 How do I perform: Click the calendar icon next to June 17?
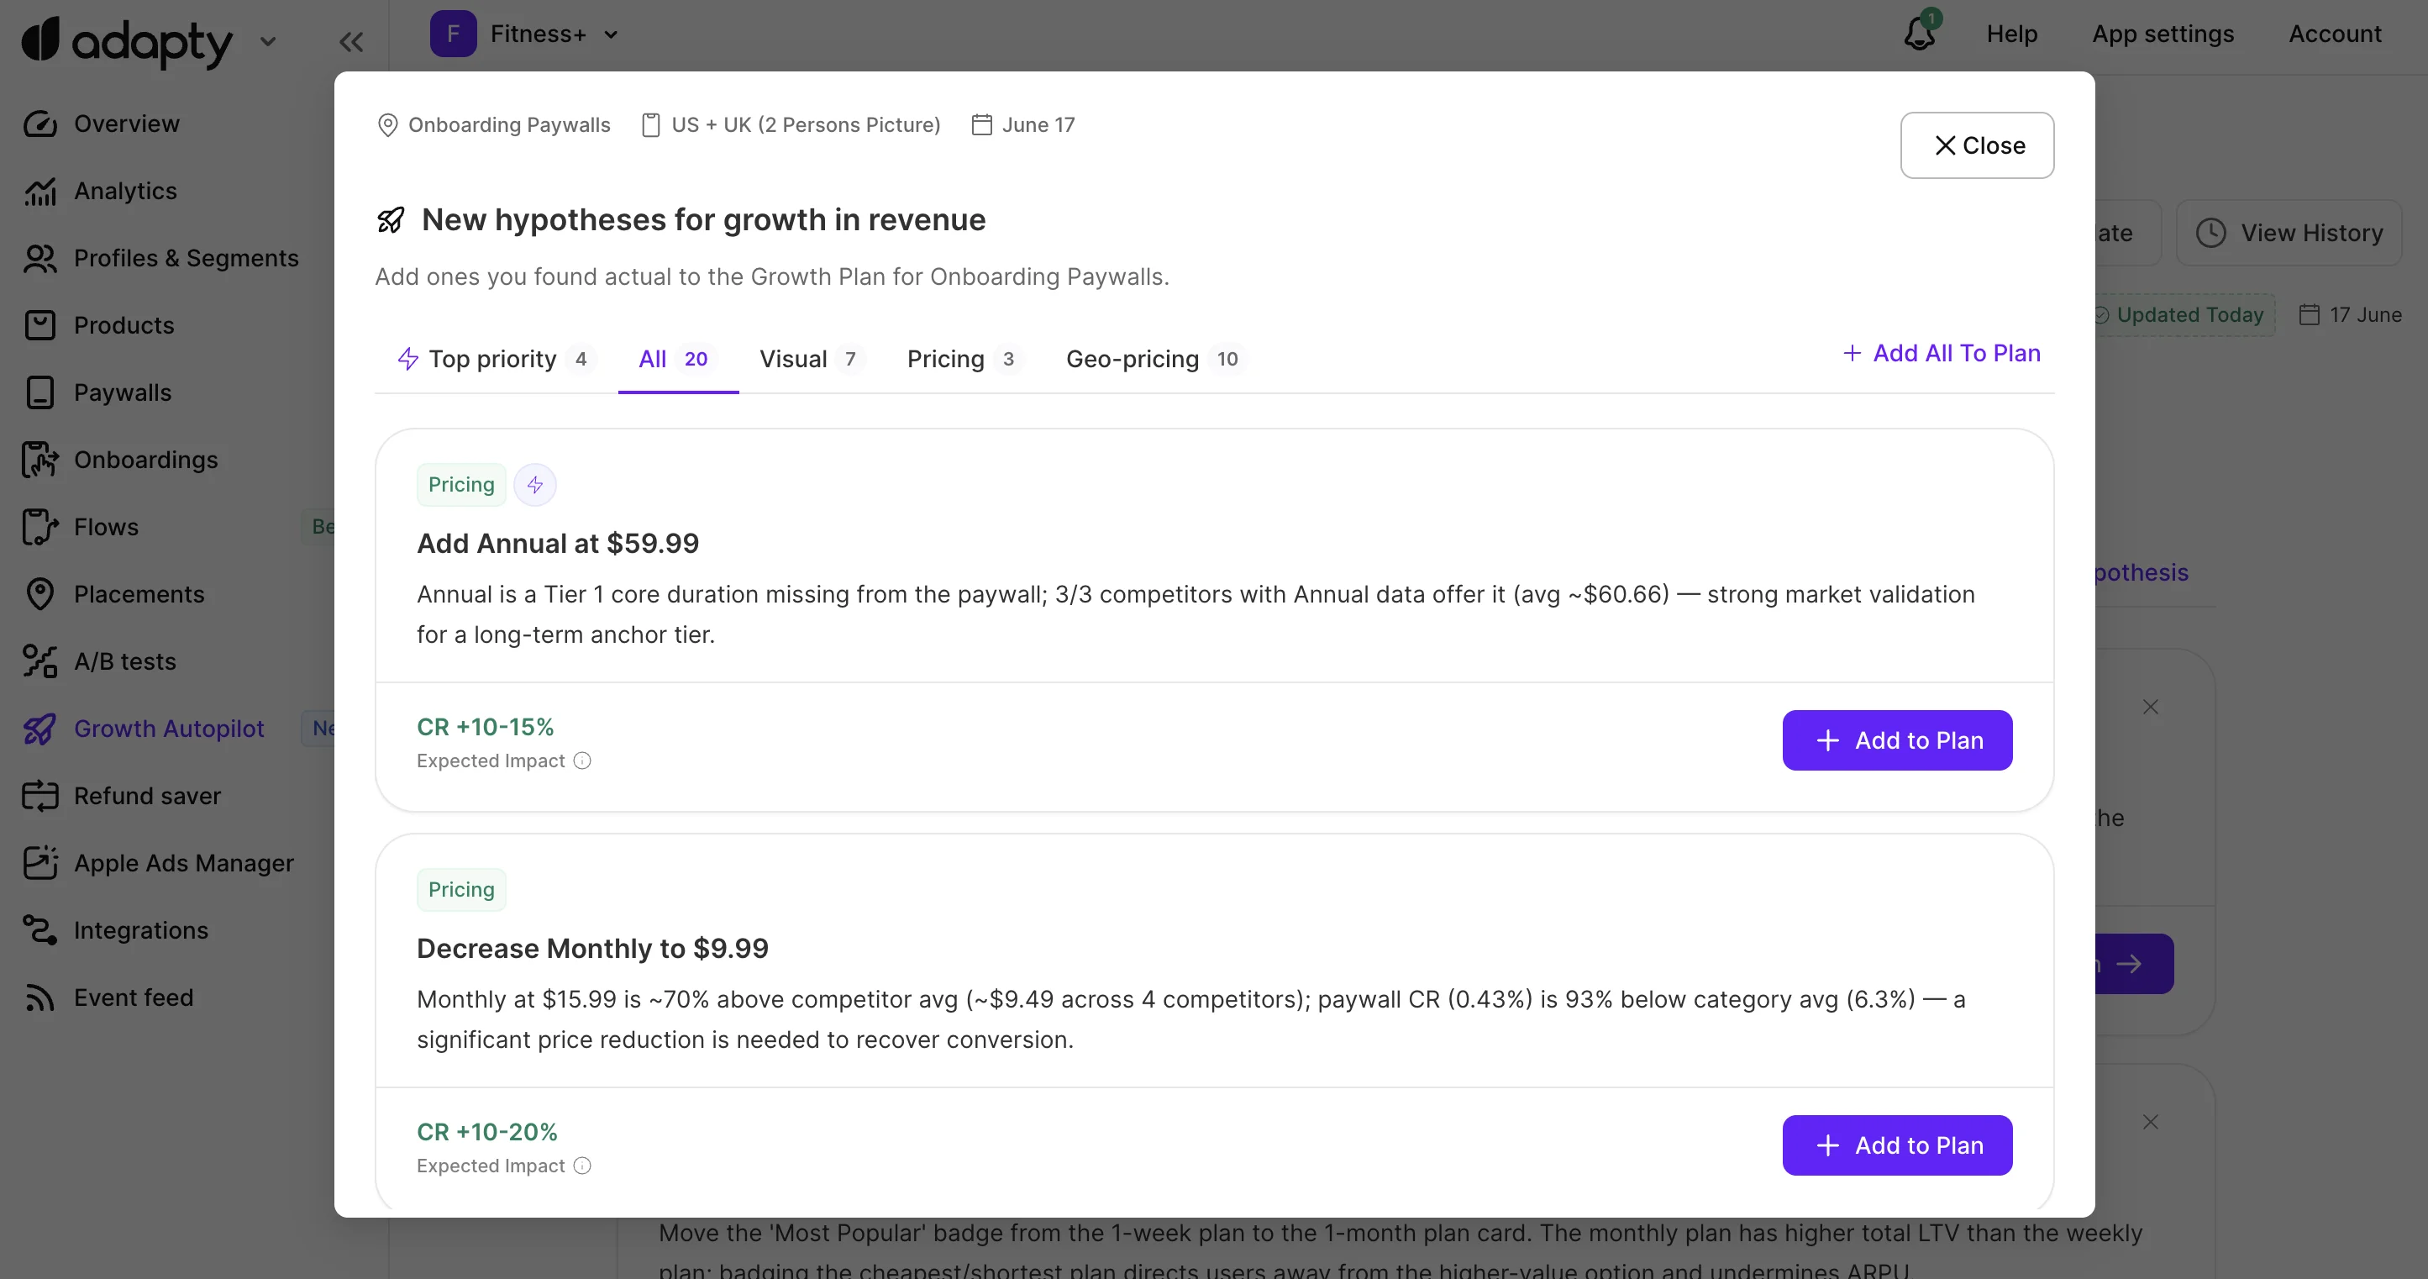point(981,124)
